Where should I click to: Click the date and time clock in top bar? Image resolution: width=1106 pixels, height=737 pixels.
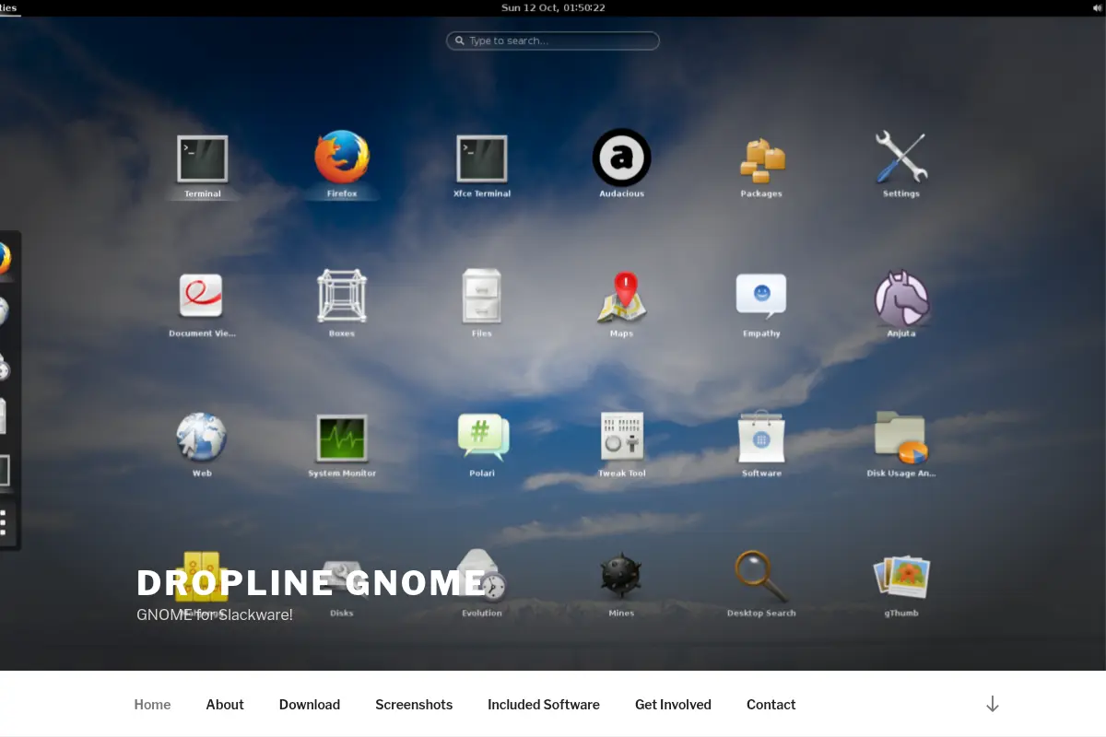pos(553,7)
